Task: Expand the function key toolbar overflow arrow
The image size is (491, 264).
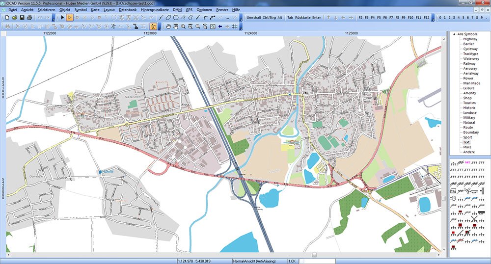Action: coord(433,18)
